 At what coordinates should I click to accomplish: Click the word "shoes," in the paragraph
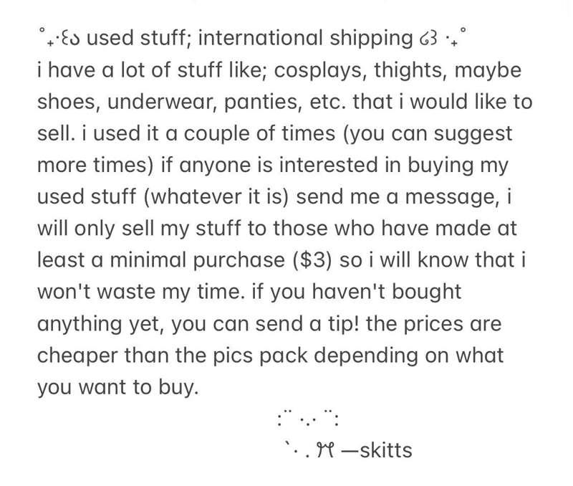tap(69, 103)
